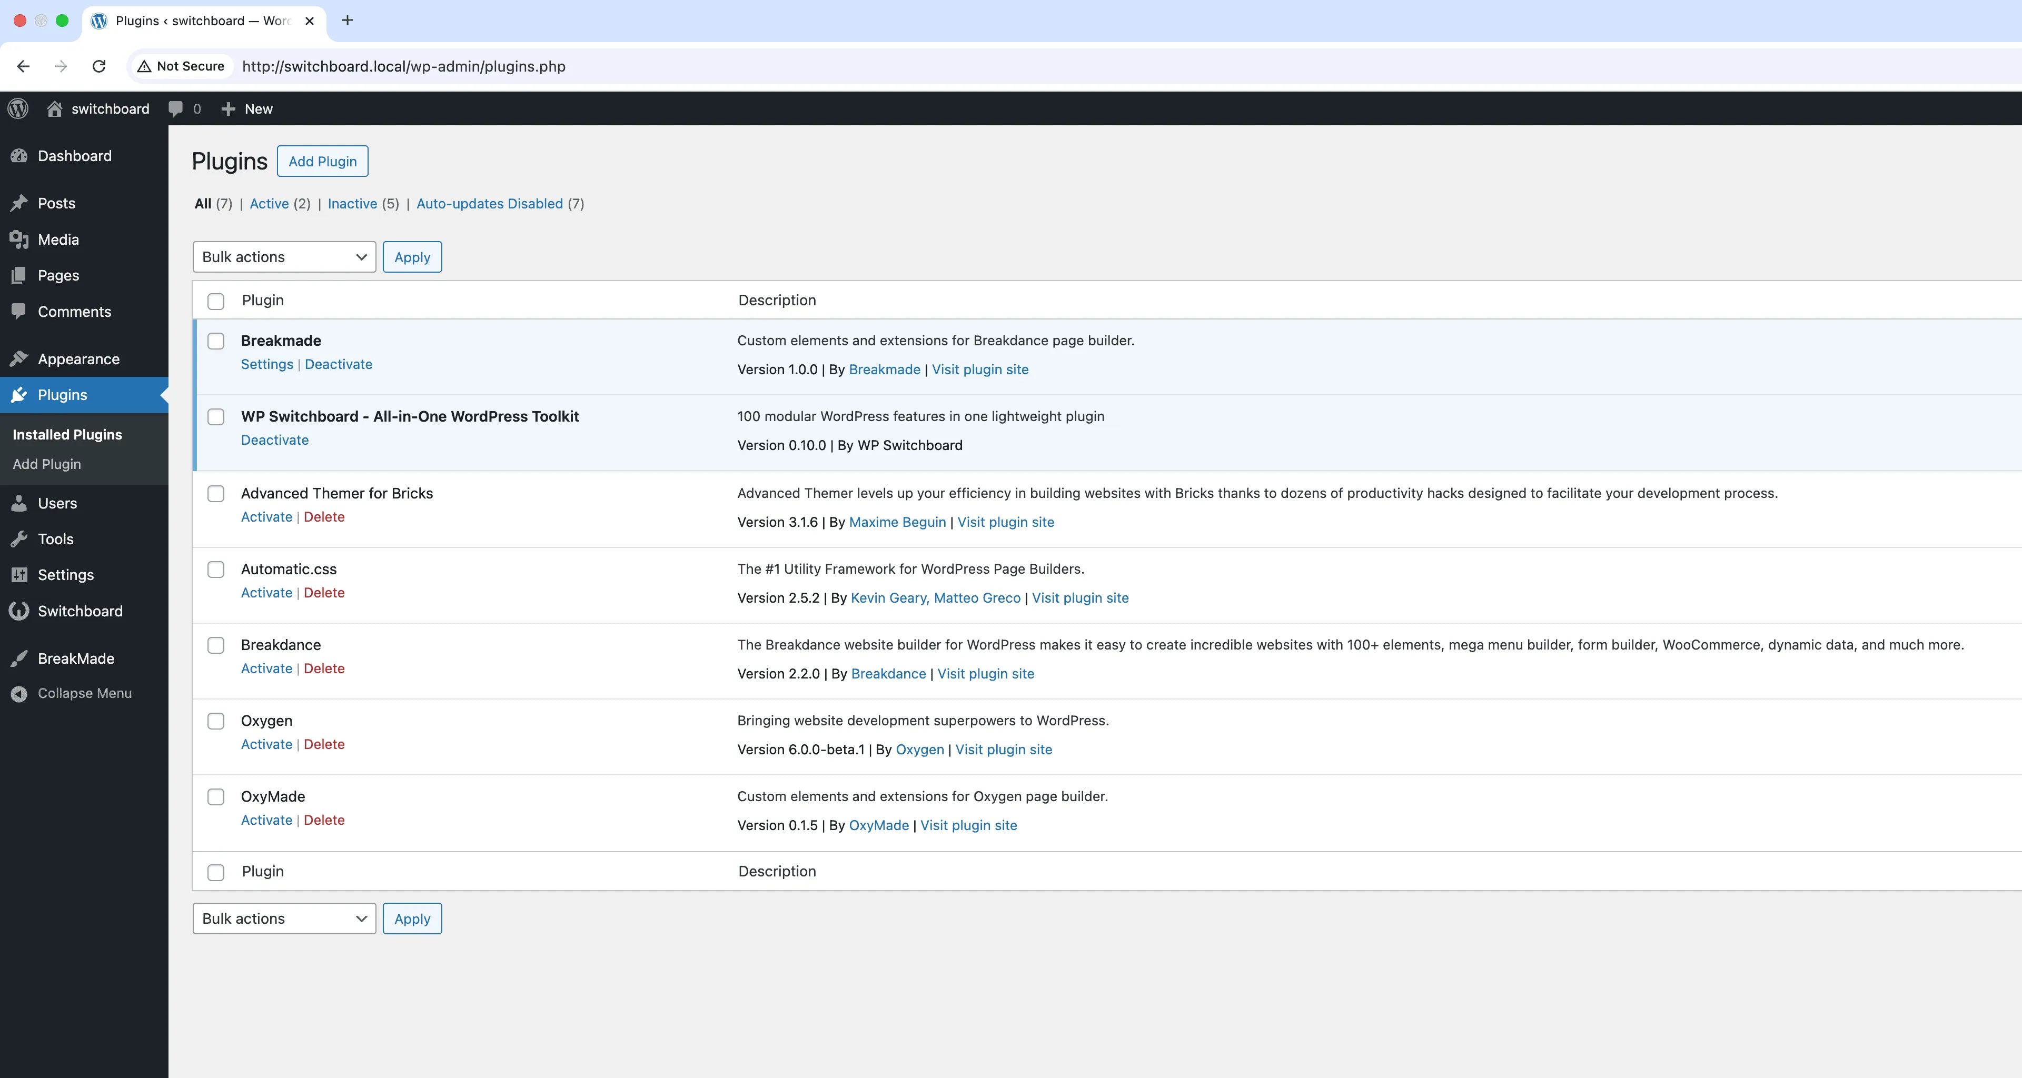This screenshot has width=2022, height=1078.
Task: Select the Oxygen plugin checkbox
Action: point(216,721)
